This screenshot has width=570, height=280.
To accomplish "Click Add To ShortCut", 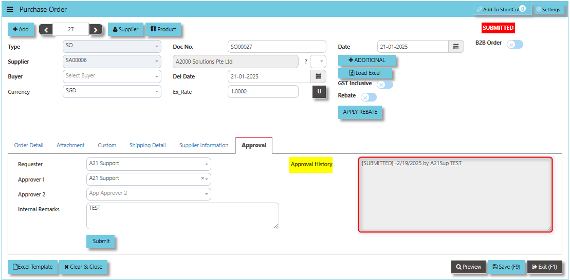I will (502, 9).
